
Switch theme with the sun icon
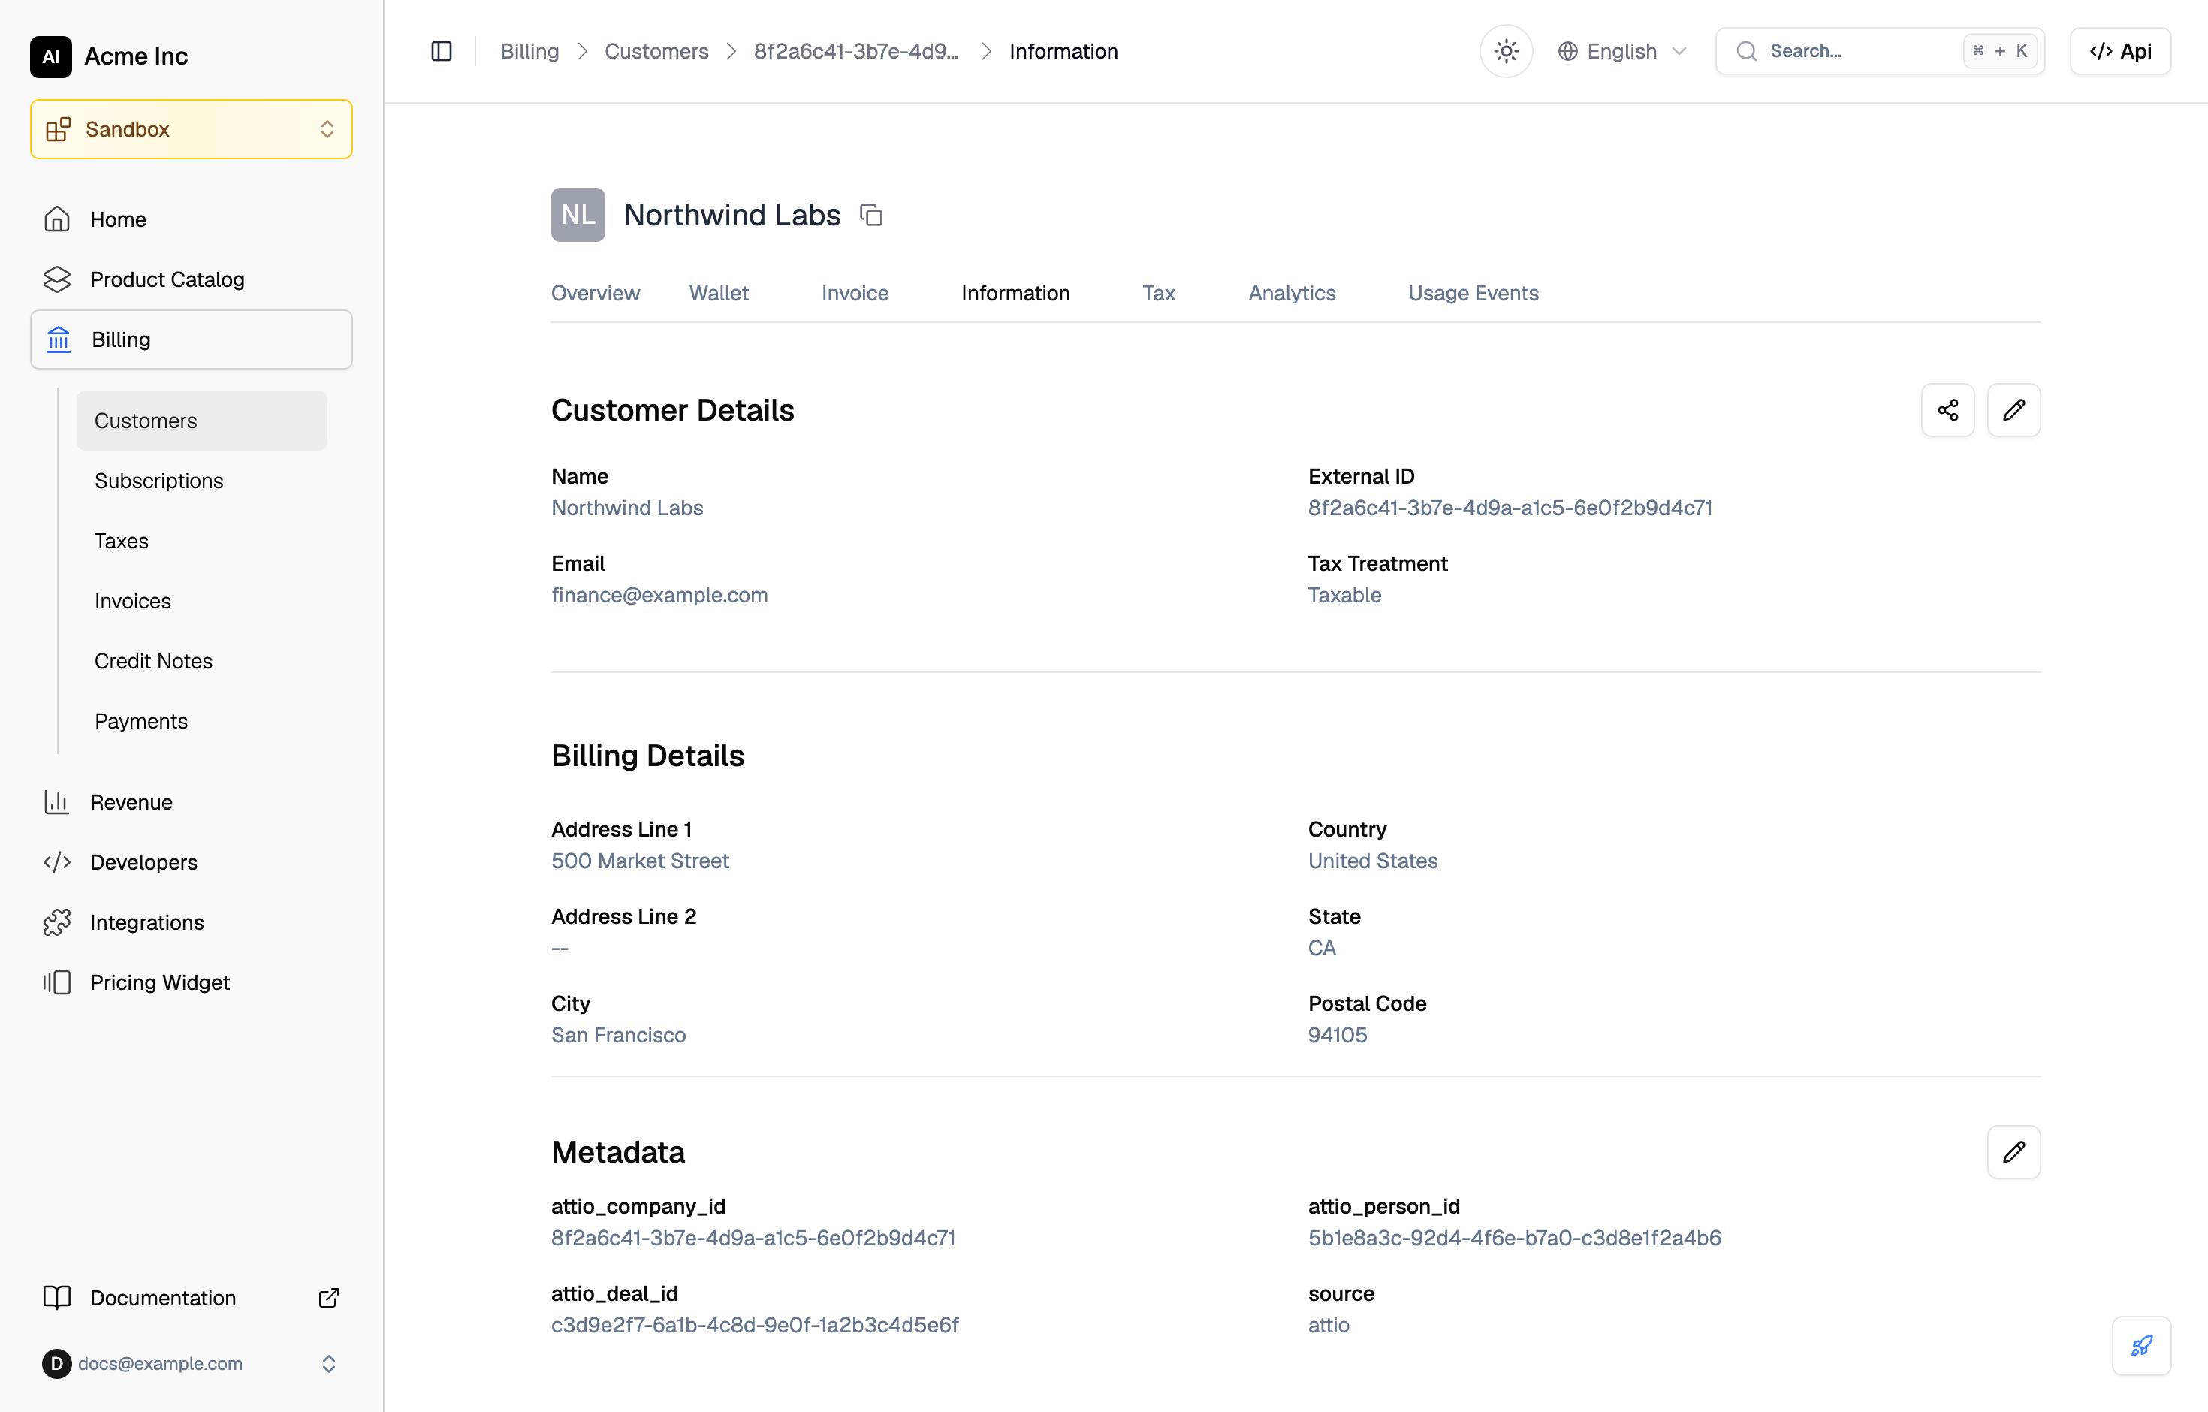click(1506, 51)
